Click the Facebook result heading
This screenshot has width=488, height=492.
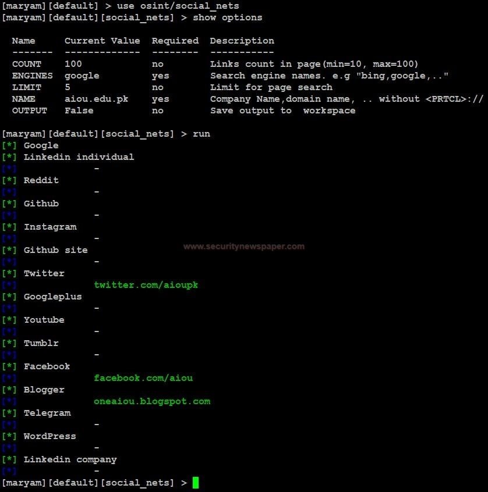(x=47, y=366)
